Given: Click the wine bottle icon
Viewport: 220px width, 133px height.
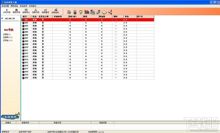Looking at the screenshot, I should point(111,12).
